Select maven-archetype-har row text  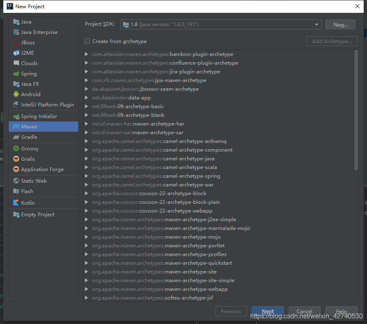click(x=138, y=123)
